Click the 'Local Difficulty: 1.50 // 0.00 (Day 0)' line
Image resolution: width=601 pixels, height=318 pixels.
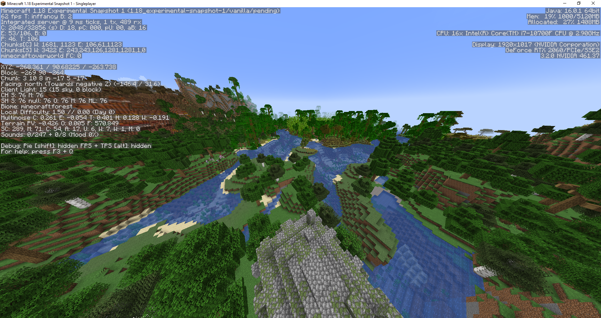click(58, 112)
